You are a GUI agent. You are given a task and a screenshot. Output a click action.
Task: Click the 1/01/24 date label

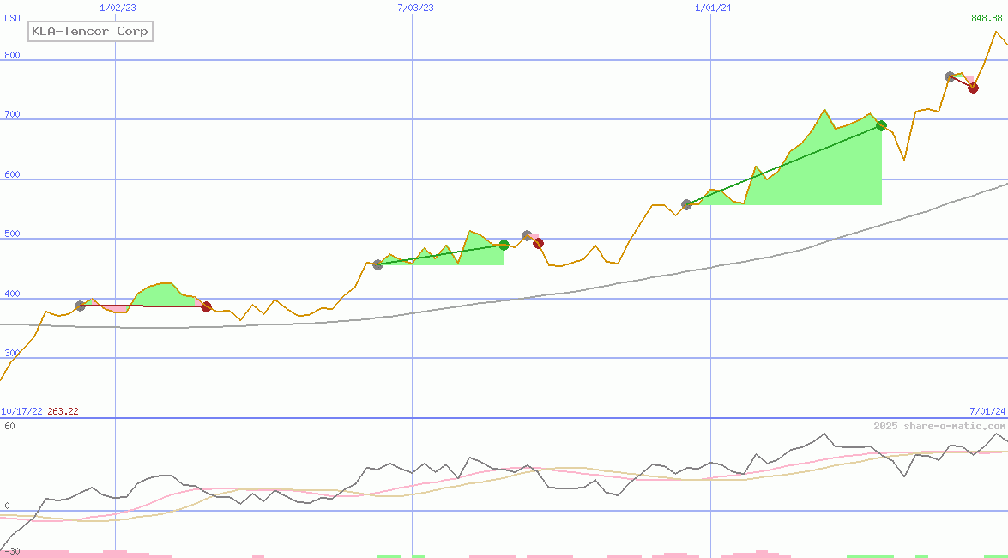click(x=713, y=8)
